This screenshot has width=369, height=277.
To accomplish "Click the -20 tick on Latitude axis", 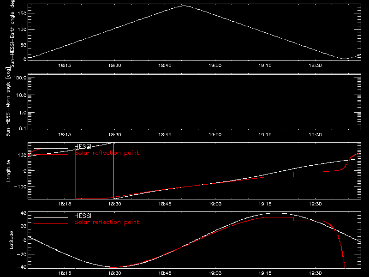I will tap(22, 254).
